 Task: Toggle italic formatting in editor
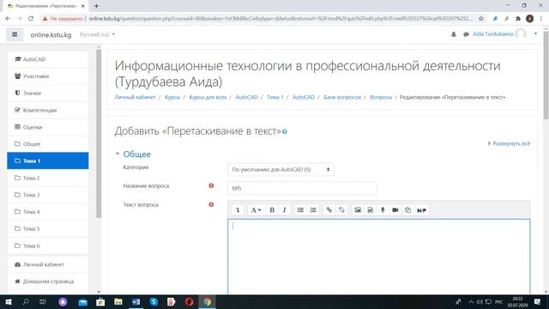[x=284, y=209]
